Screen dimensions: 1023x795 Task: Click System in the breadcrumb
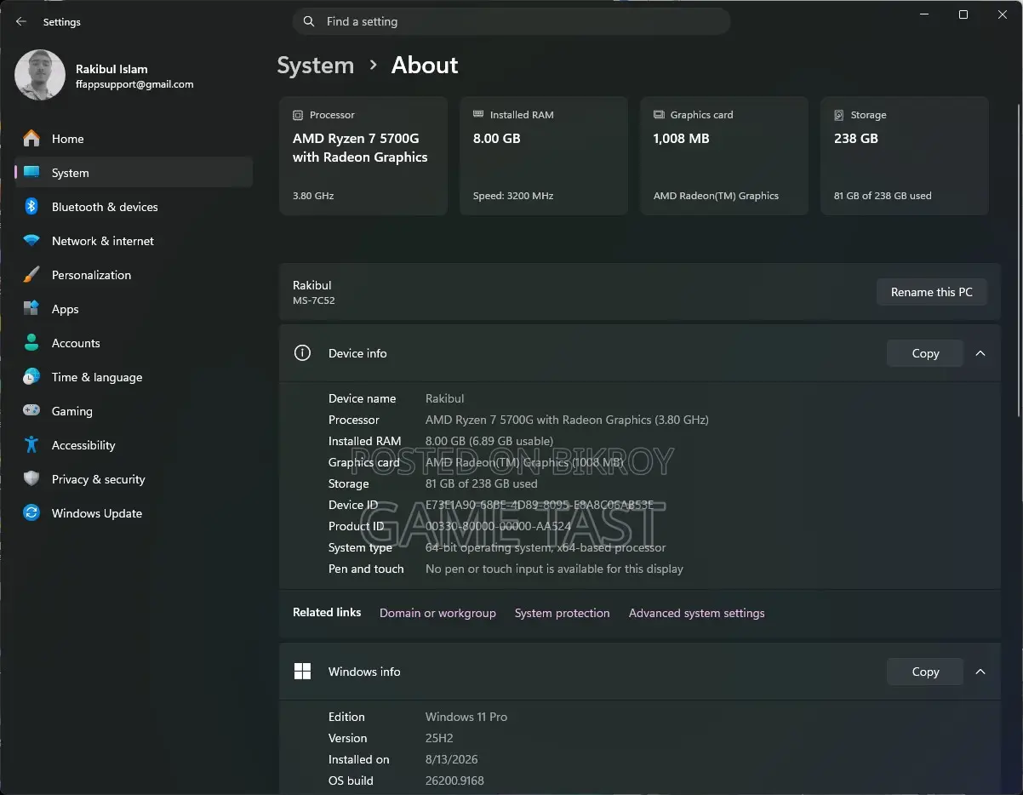pyautogui.click(x=316, y=66)
